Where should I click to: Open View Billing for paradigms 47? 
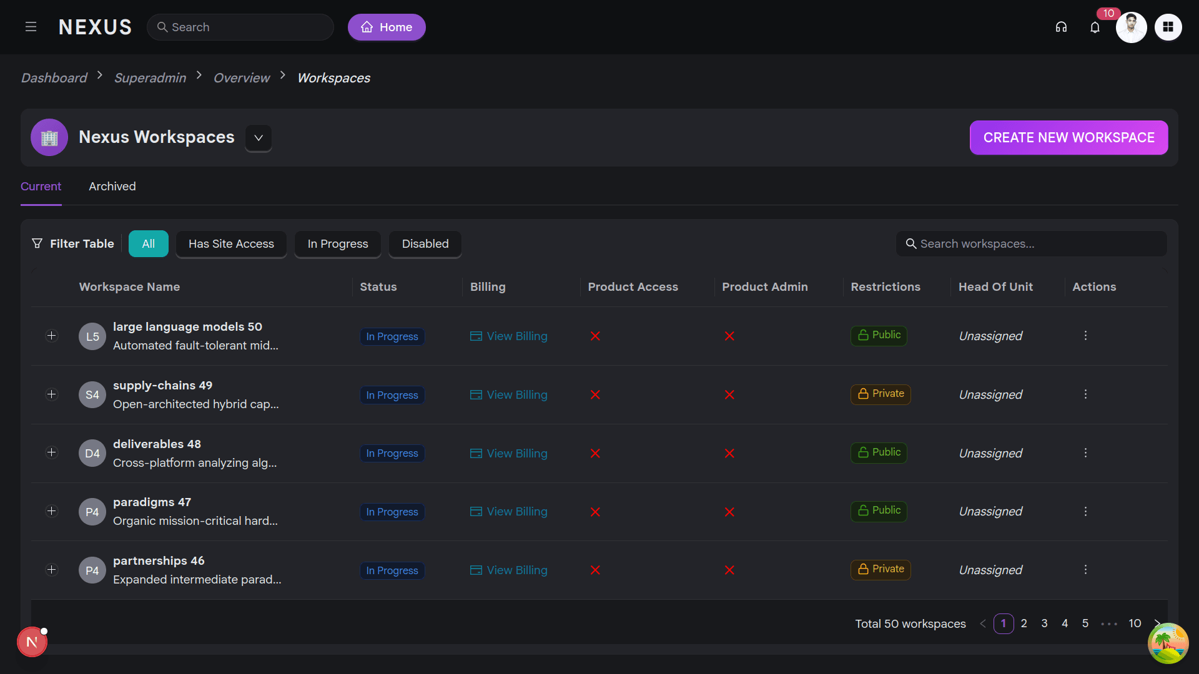point(509,511)
